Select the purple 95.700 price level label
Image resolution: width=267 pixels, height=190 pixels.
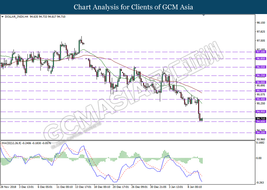[x=261, y=90]
